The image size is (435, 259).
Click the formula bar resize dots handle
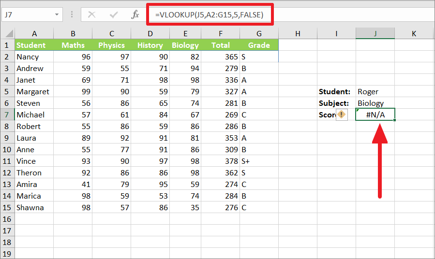72,14
